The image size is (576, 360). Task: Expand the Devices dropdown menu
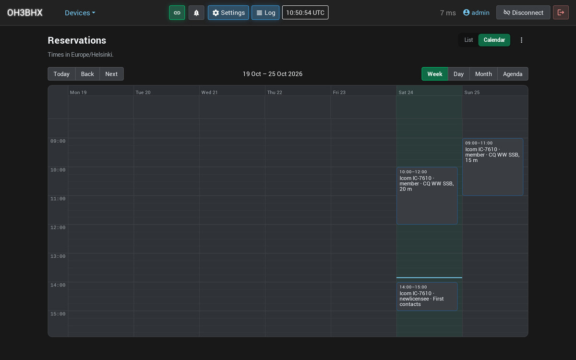[x=80, y=13]
